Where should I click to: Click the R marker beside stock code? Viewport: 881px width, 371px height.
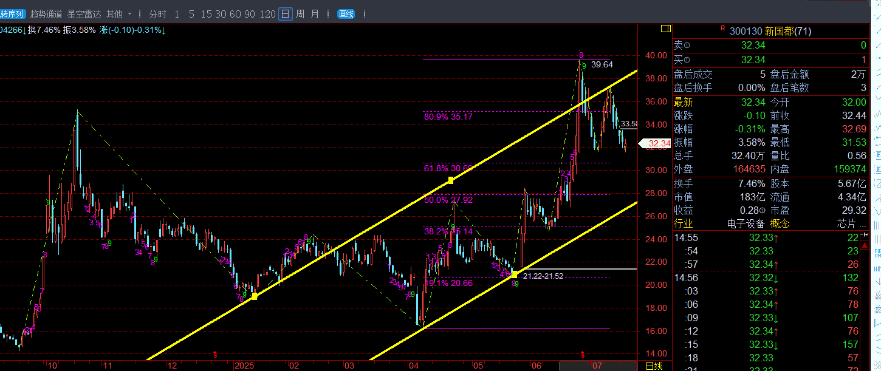click(x=722, y=28)
